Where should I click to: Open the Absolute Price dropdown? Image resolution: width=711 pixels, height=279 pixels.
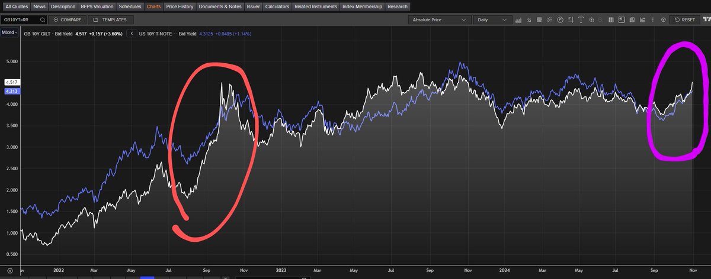click(439, 20)
